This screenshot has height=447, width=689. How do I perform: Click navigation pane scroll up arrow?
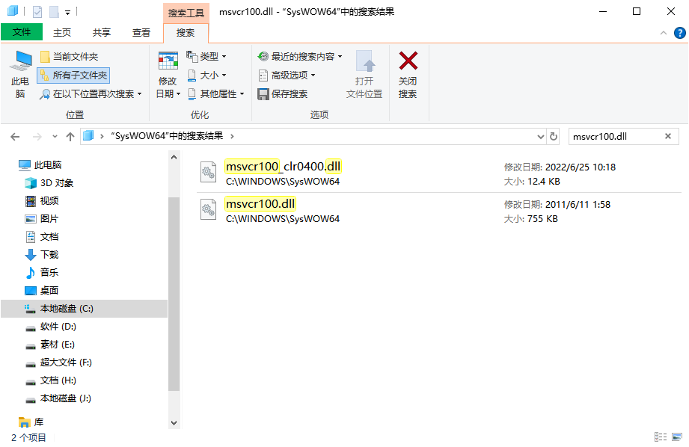174,157
